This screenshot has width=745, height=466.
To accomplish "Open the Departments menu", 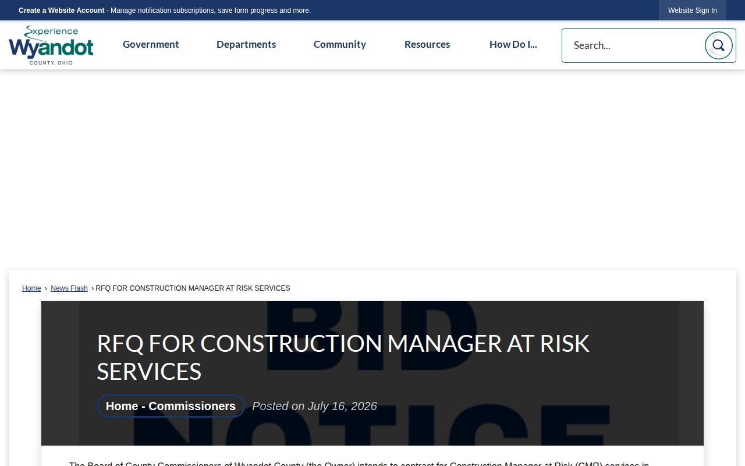I will click(x=246, y=44).
